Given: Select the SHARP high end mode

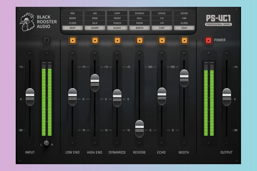Looking at the screenshot, I should pos(95,28).
